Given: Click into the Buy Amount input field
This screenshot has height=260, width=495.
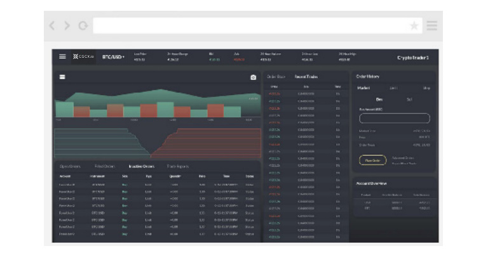Looking at the screenshot, I should click(395, 118).
